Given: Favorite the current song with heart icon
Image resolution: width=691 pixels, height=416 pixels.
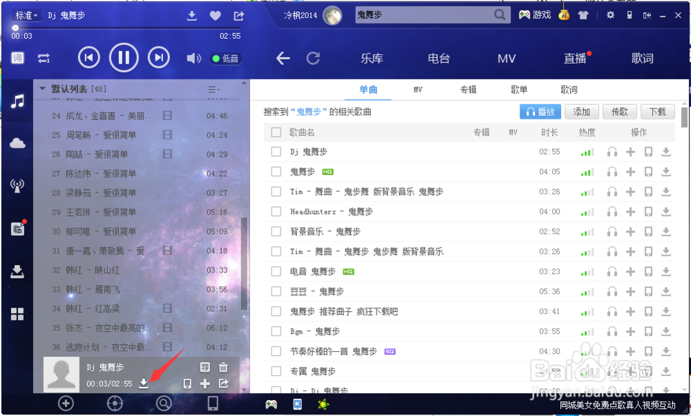Looking at the screenshot, I should pyautogui.click(x=215, y=16).
